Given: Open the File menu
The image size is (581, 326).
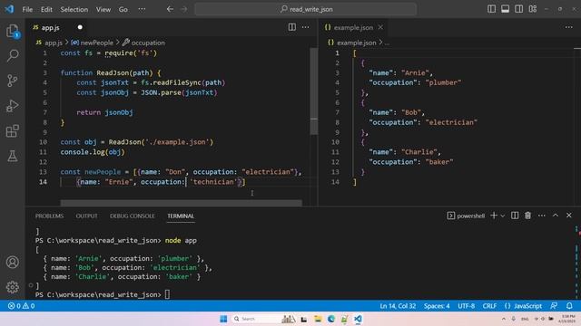Looking at the screenshot, I should point(27,9).
